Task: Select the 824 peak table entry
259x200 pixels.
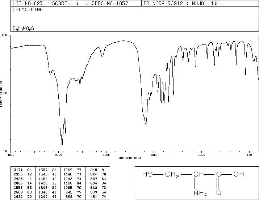Action: pyautogui.click(x=98, y=174)
